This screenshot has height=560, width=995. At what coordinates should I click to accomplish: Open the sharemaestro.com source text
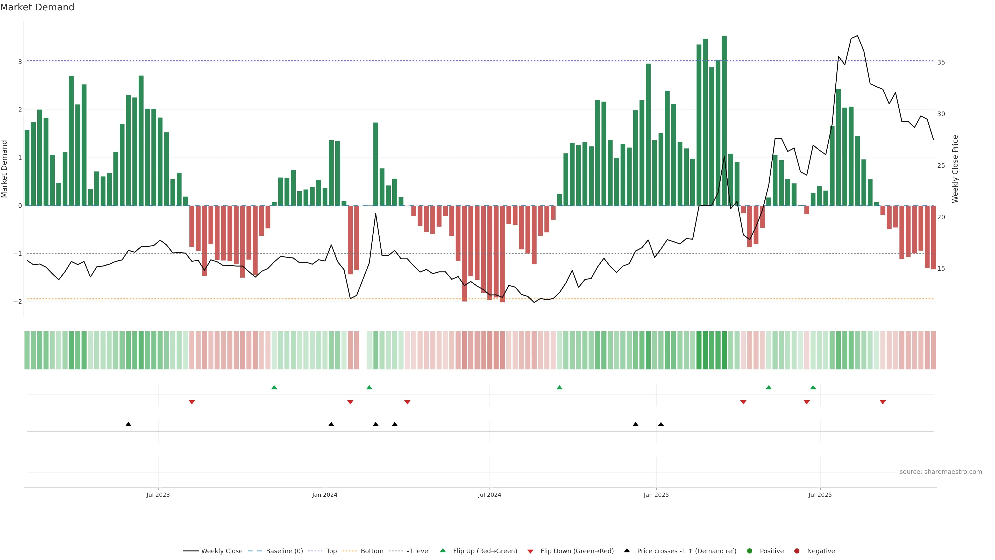[x=941, y=472]
